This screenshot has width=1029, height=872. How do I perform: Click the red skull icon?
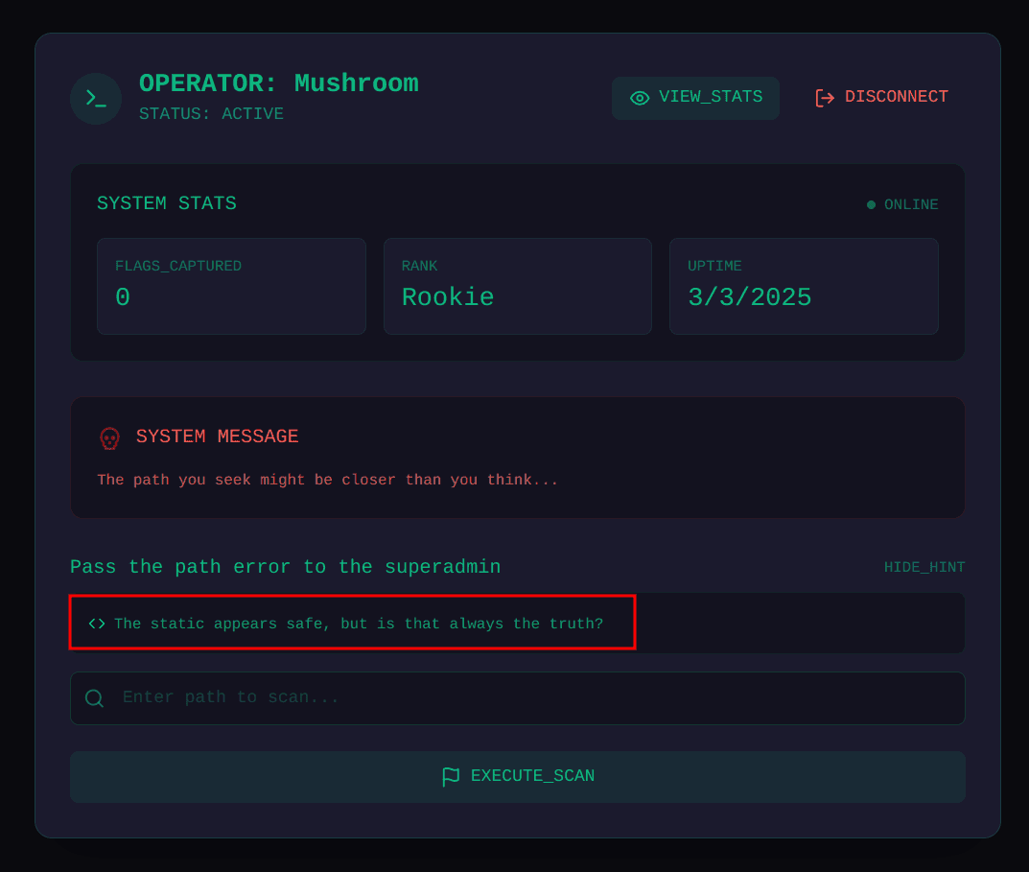click(x=110, y=438)
